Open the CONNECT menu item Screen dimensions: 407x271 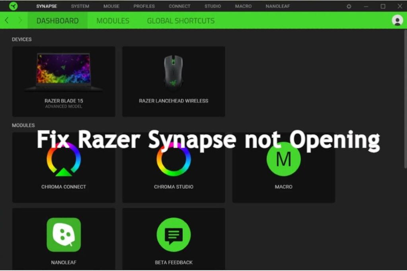click(x=179, y=6)
